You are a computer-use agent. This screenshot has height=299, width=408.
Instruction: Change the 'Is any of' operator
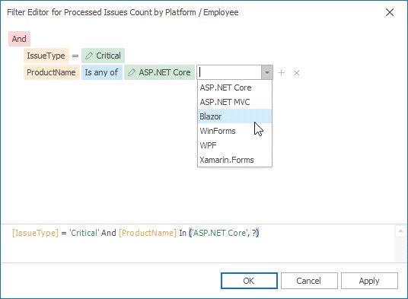point(101,72)
